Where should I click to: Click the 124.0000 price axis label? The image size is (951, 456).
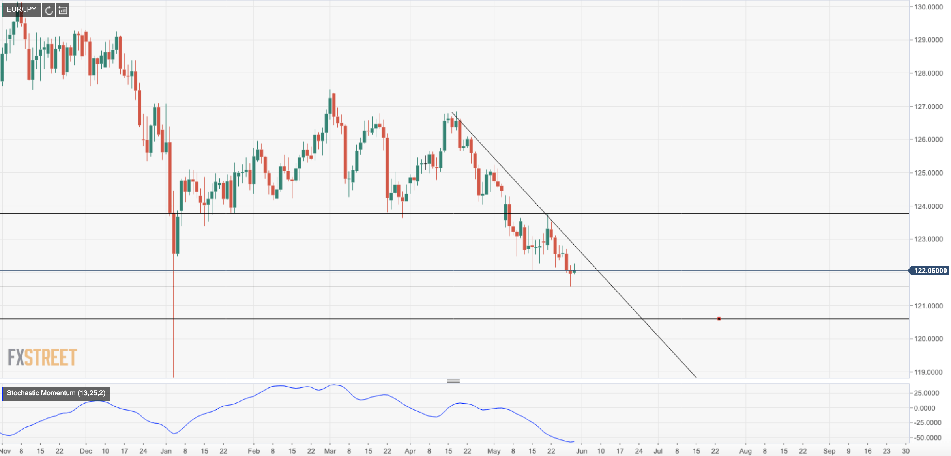pyautogui.click(x=928, y=206)
